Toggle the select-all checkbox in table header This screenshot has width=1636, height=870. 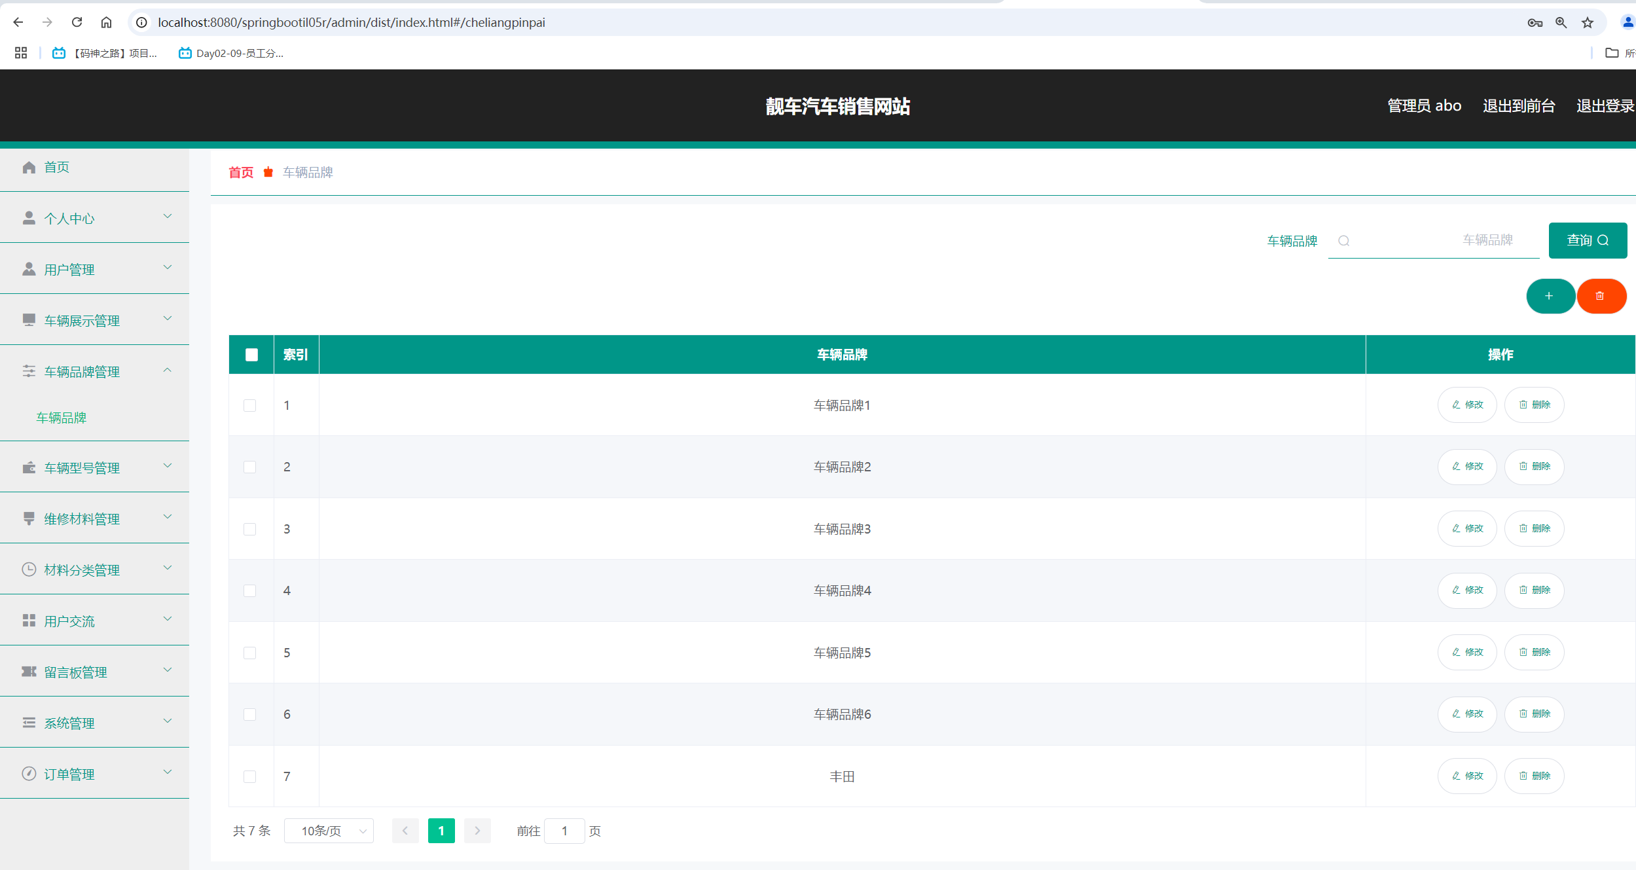click(x=251, y=355)
